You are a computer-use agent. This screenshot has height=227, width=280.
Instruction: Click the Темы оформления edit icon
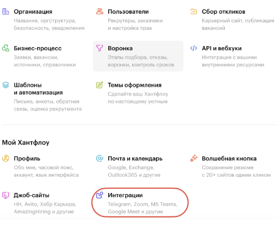point(100,85)
